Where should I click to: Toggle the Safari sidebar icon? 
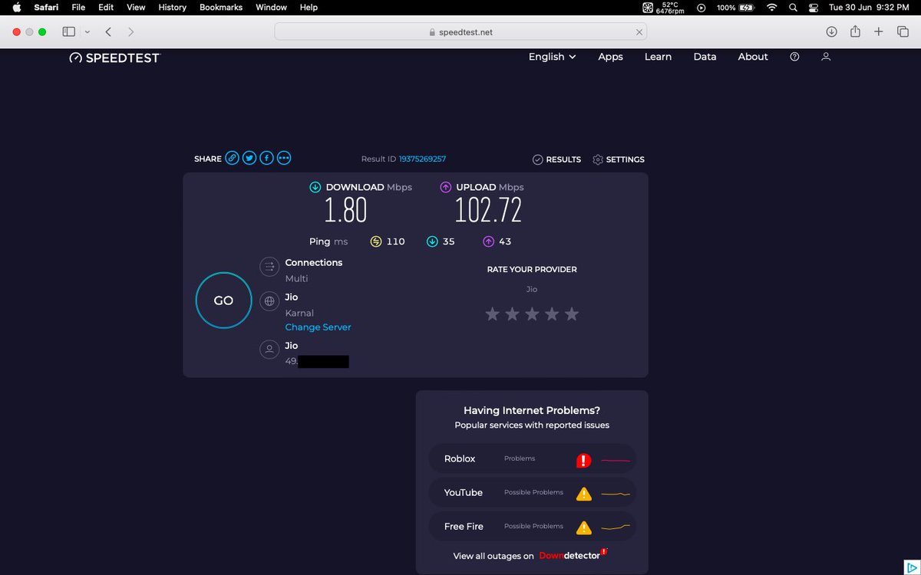tap(69, 32)
